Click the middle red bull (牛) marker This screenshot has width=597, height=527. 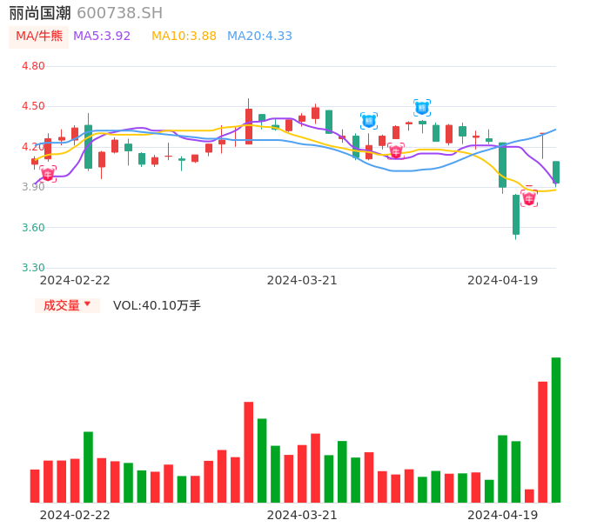coord(396,151)
